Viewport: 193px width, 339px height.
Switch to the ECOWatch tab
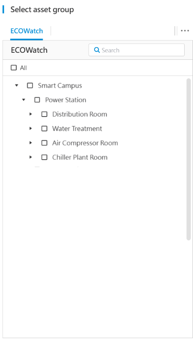click(26, 31)
